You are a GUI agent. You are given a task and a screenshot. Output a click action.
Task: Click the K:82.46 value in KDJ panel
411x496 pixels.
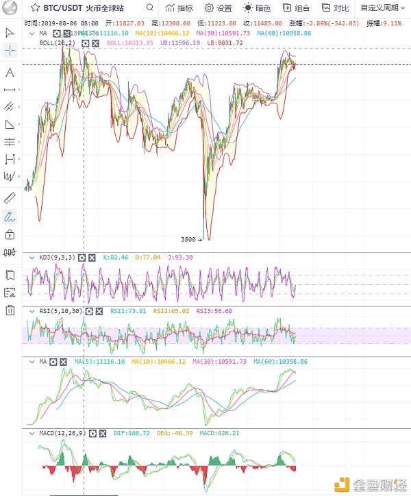116,258
